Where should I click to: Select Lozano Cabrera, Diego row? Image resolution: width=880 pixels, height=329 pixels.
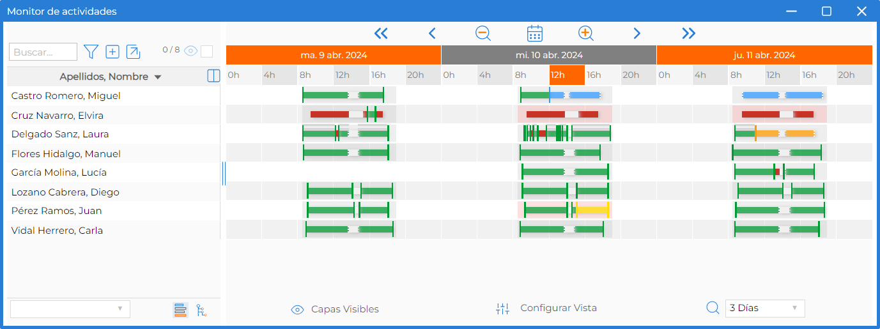[x=114, y=192]
